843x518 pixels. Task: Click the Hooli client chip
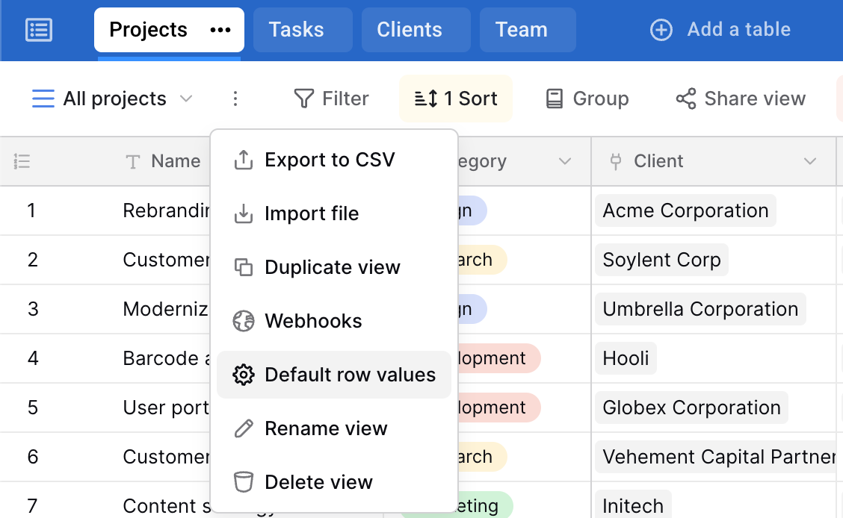pos(626,358)
